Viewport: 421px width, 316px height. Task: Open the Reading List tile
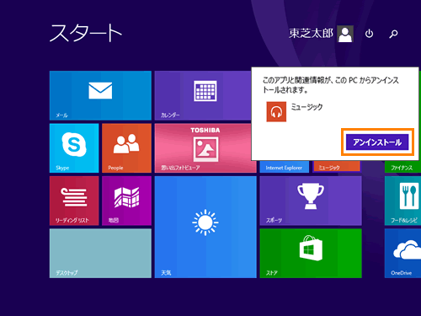(74, 201)
